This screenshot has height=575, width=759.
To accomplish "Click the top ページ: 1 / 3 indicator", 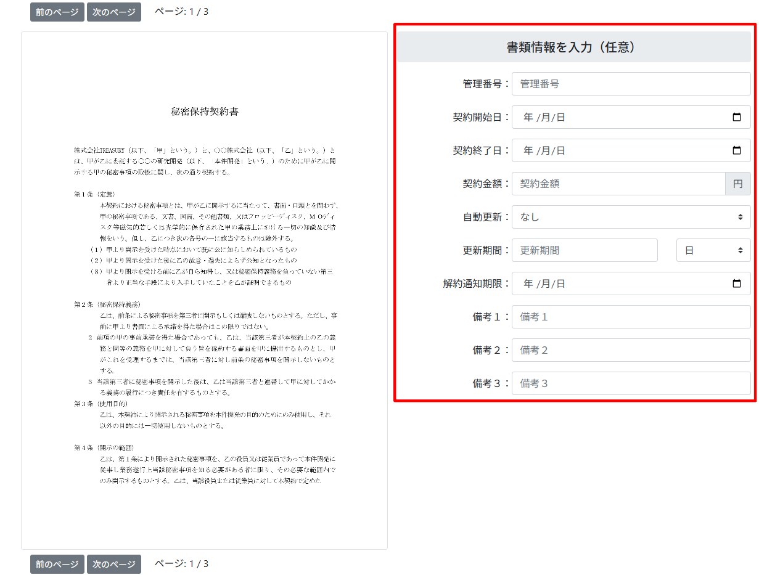I will pos(181,11).
